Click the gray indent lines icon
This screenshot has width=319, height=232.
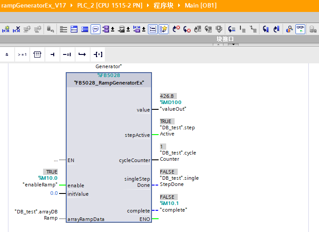[x=242, y=29]
